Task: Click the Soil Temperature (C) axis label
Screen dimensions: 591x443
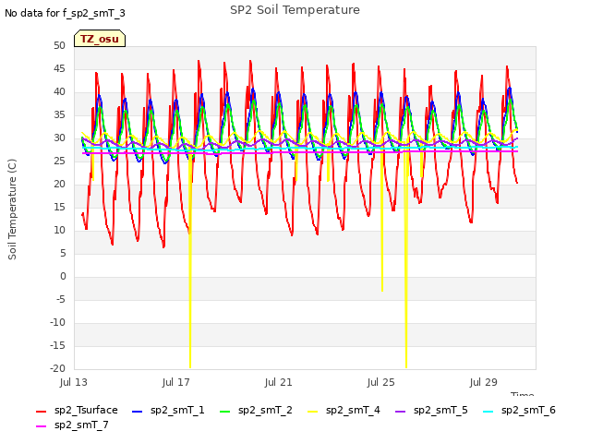Action: [x=12, y=210]
